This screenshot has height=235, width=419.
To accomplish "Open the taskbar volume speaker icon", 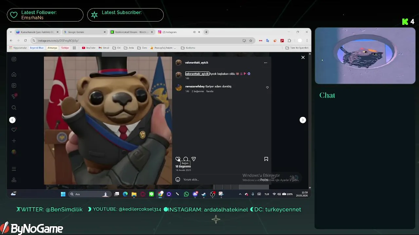I will click(279, 194).
